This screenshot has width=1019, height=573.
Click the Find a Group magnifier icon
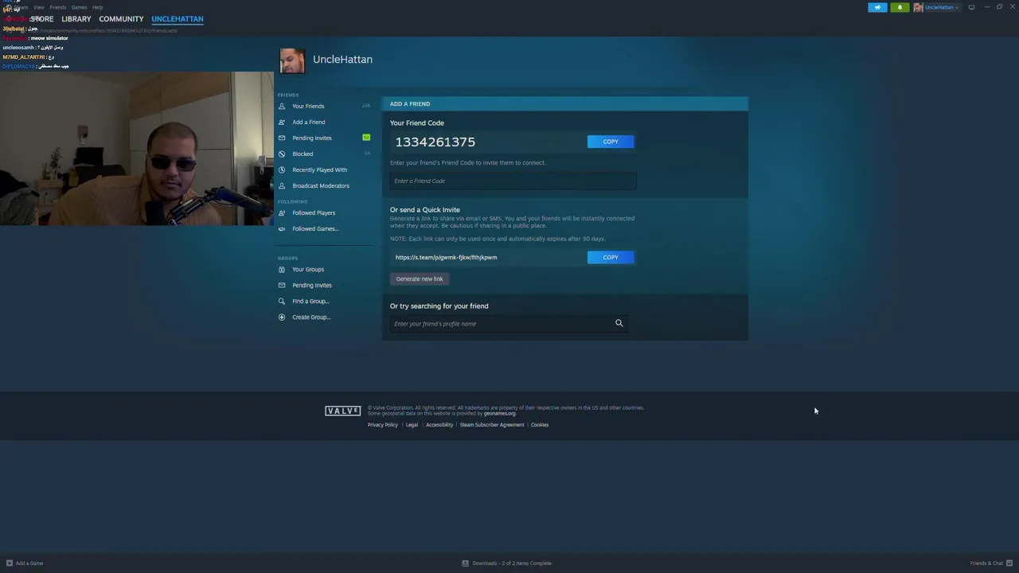coord(281,301)
